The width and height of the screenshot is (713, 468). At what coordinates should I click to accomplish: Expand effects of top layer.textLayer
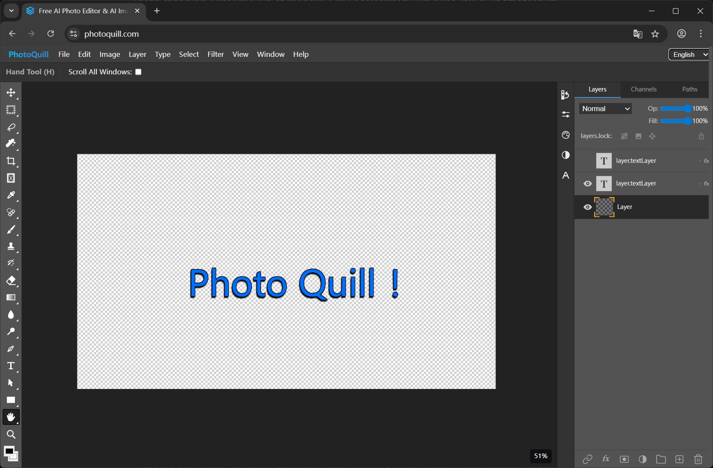(700, 161)
